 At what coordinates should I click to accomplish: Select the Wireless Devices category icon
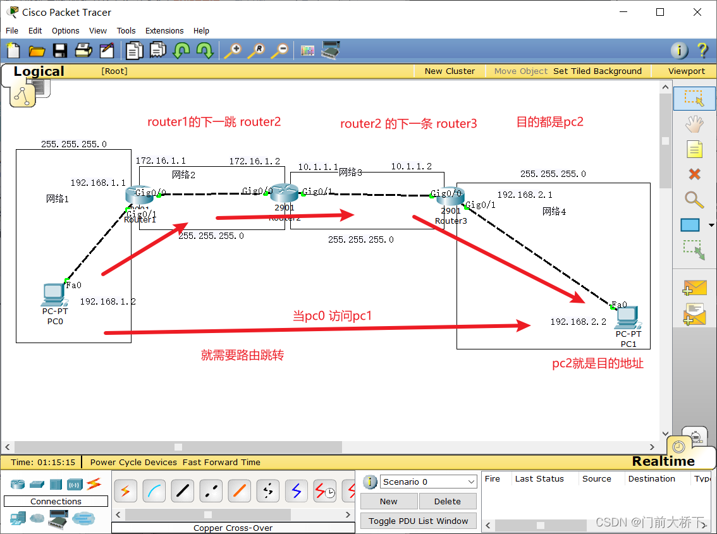(75, 483)
